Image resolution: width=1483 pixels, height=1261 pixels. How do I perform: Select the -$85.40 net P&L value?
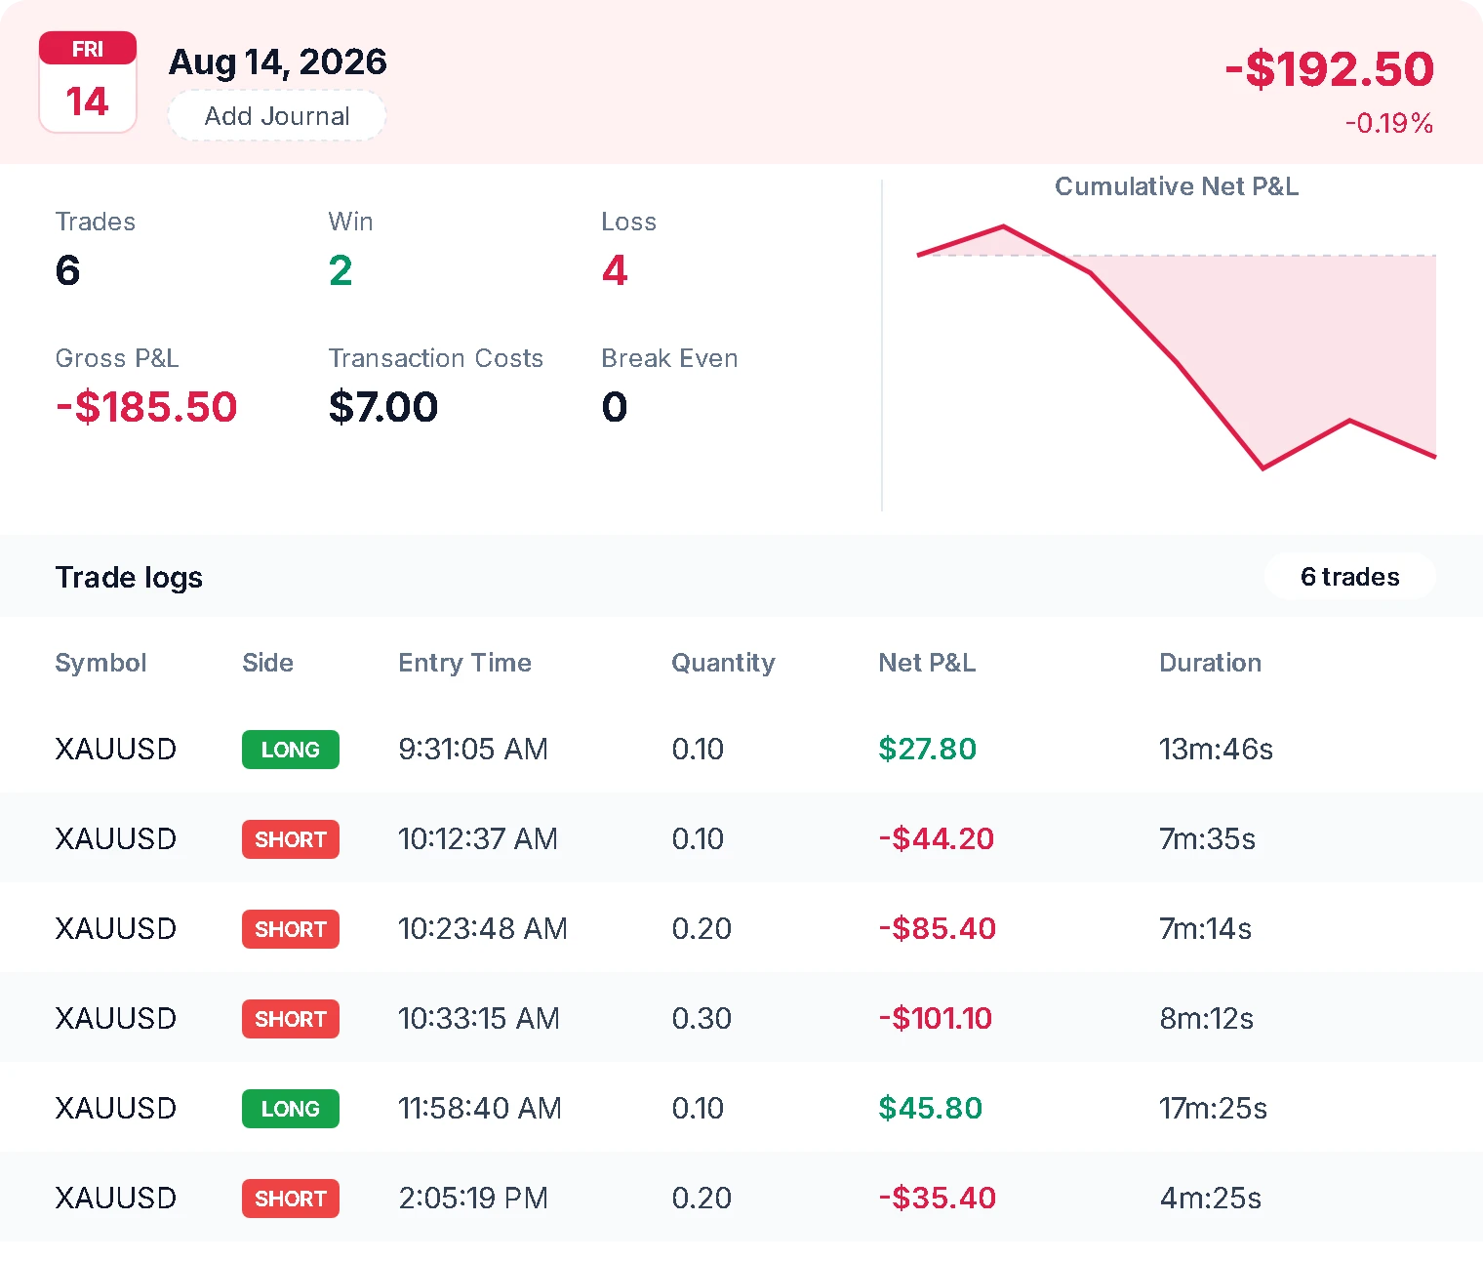tap(937, 928)
